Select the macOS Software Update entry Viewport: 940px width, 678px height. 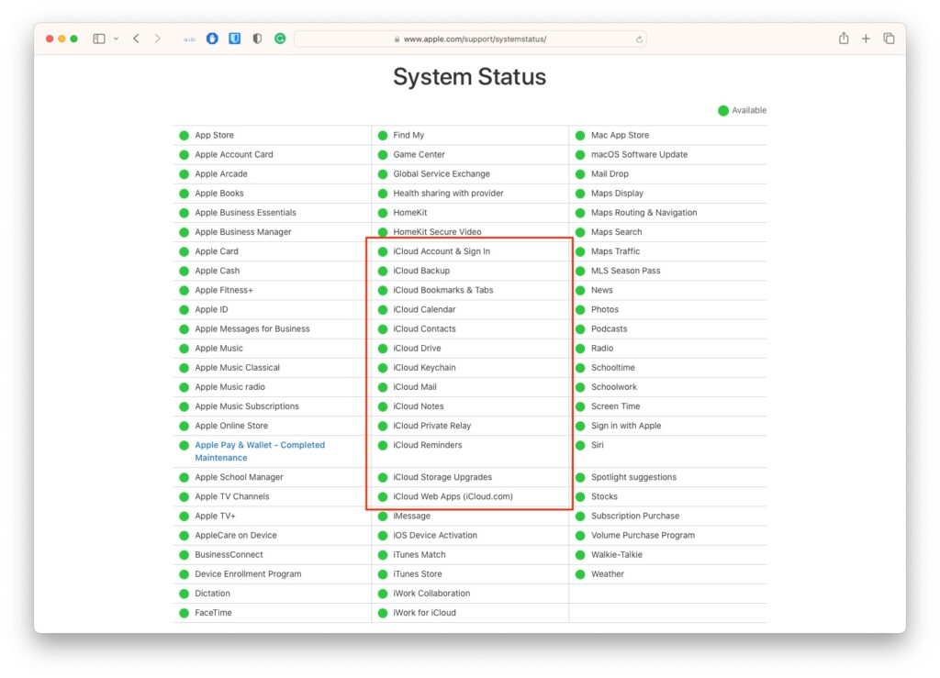(x=639, y=155)
